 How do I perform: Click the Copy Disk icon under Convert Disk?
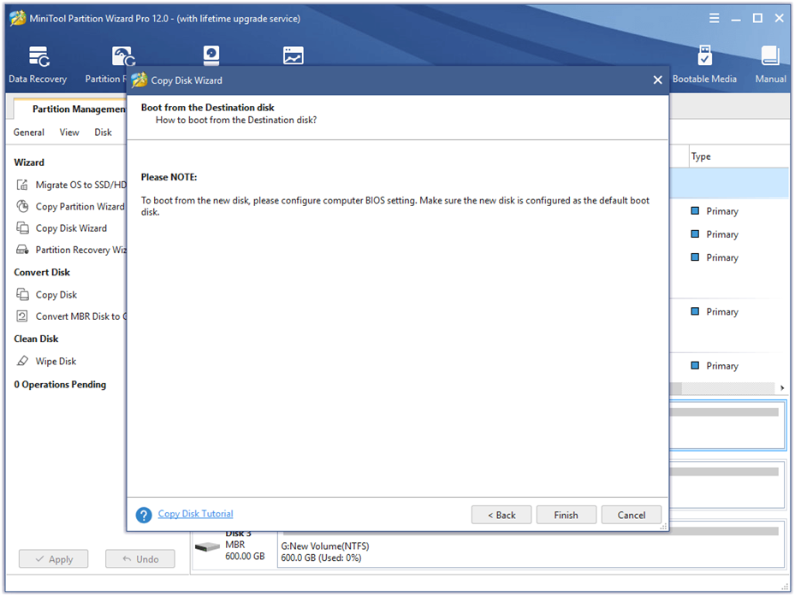click(x=22, y=294)
